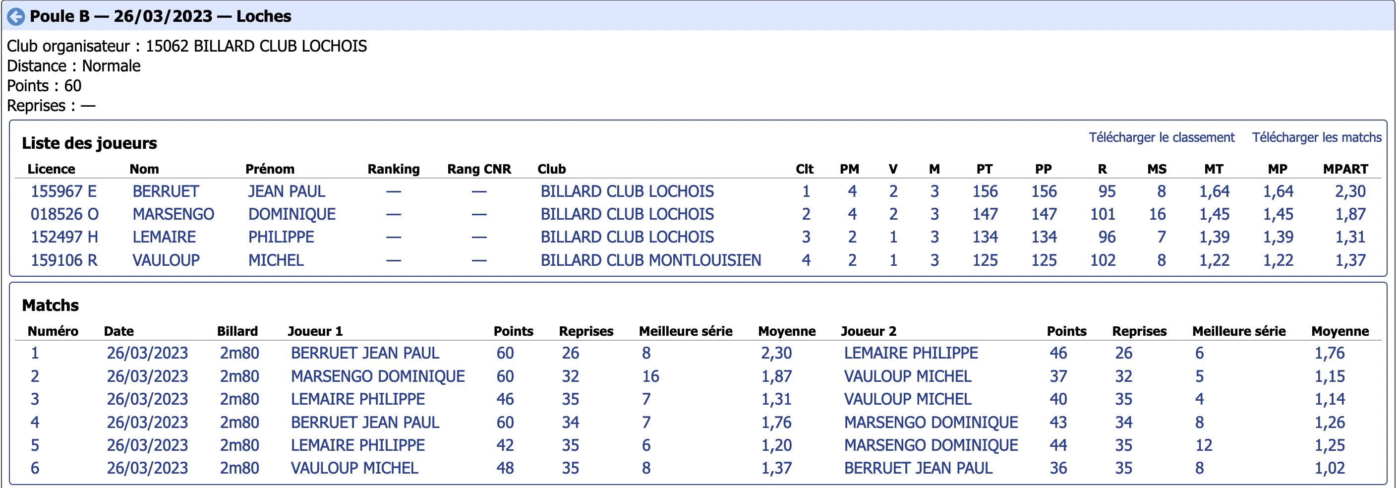Click LEMAIRE PHILIPPE in match 5

coord(357,445)
